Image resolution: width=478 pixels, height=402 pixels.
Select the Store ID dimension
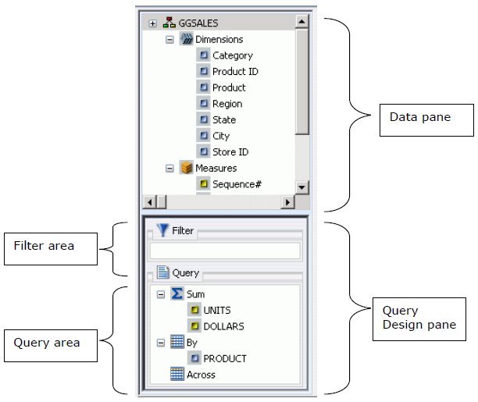tap(230, 152)
